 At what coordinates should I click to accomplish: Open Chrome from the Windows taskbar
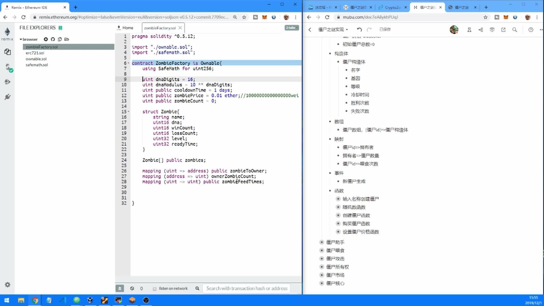coord(35,300)
